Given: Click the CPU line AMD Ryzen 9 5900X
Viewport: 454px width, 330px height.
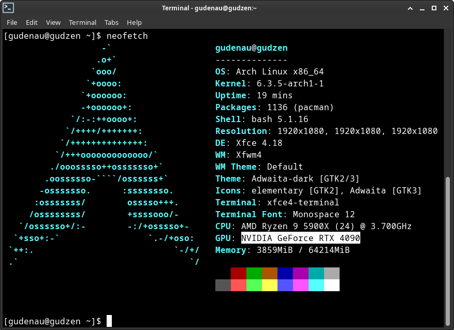Looking at the screenshot, I should [x=313, y=226].
